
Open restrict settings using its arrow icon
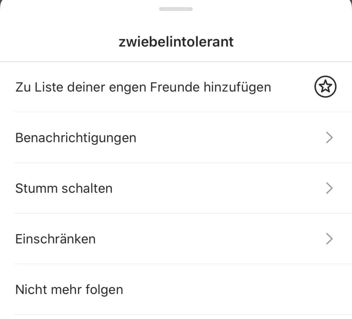coord(329,239)
